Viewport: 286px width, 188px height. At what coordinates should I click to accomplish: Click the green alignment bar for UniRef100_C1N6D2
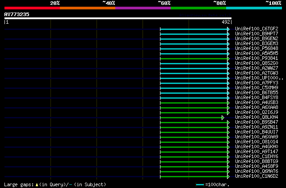pyautogui.click(x=193, y=177)
